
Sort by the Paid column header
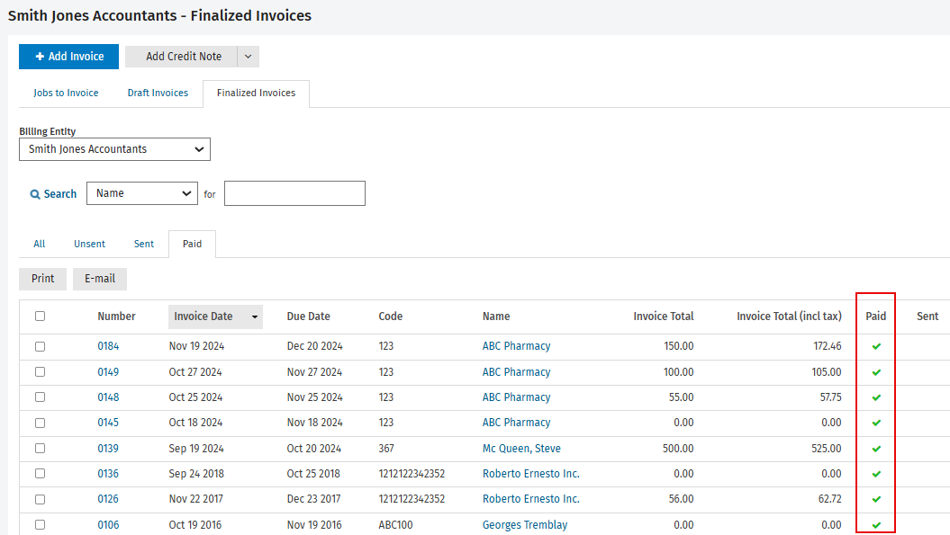875,317
